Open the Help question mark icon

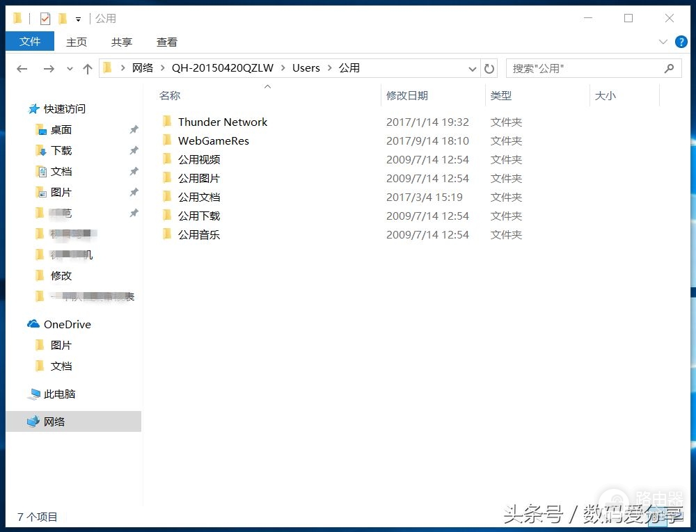(681, 42)
